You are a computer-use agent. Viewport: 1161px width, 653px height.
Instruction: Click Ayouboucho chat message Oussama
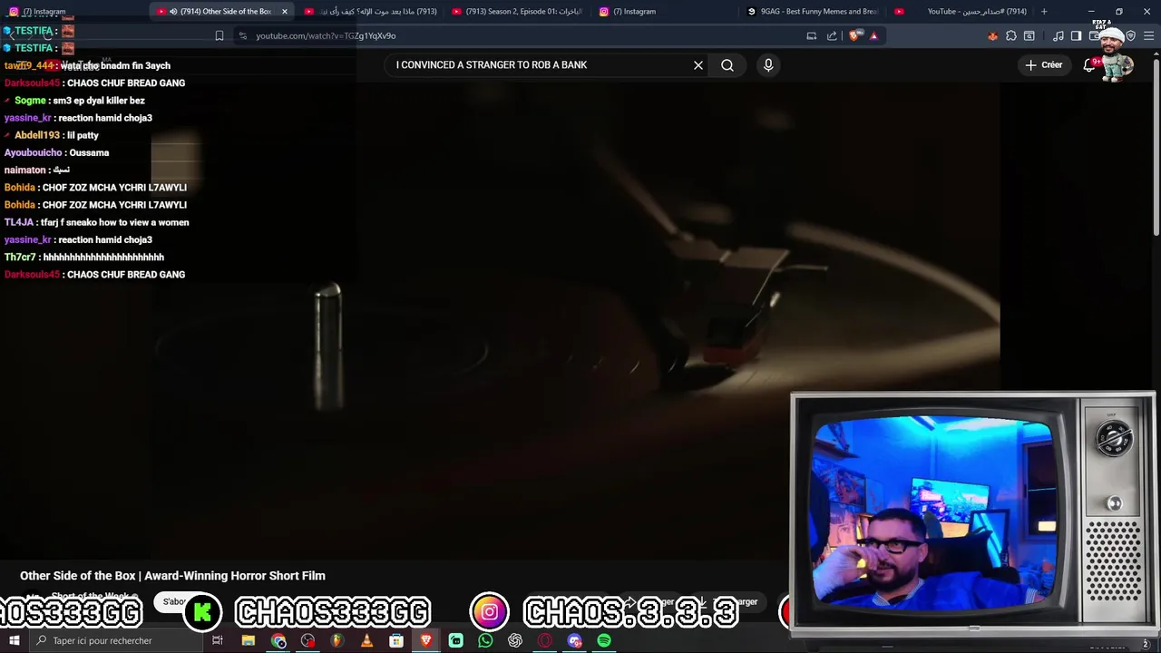tap(57, 152)
